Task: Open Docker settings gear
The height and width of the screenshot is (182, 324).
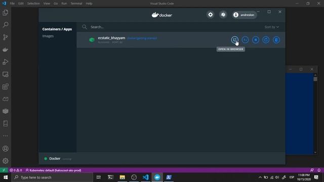Action: 211,15
